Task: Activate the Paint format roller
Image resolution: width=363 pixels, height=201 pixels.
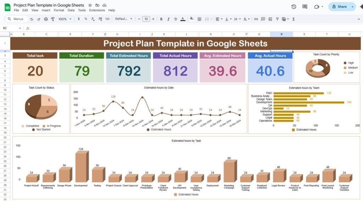Action: tap(52, 19)
